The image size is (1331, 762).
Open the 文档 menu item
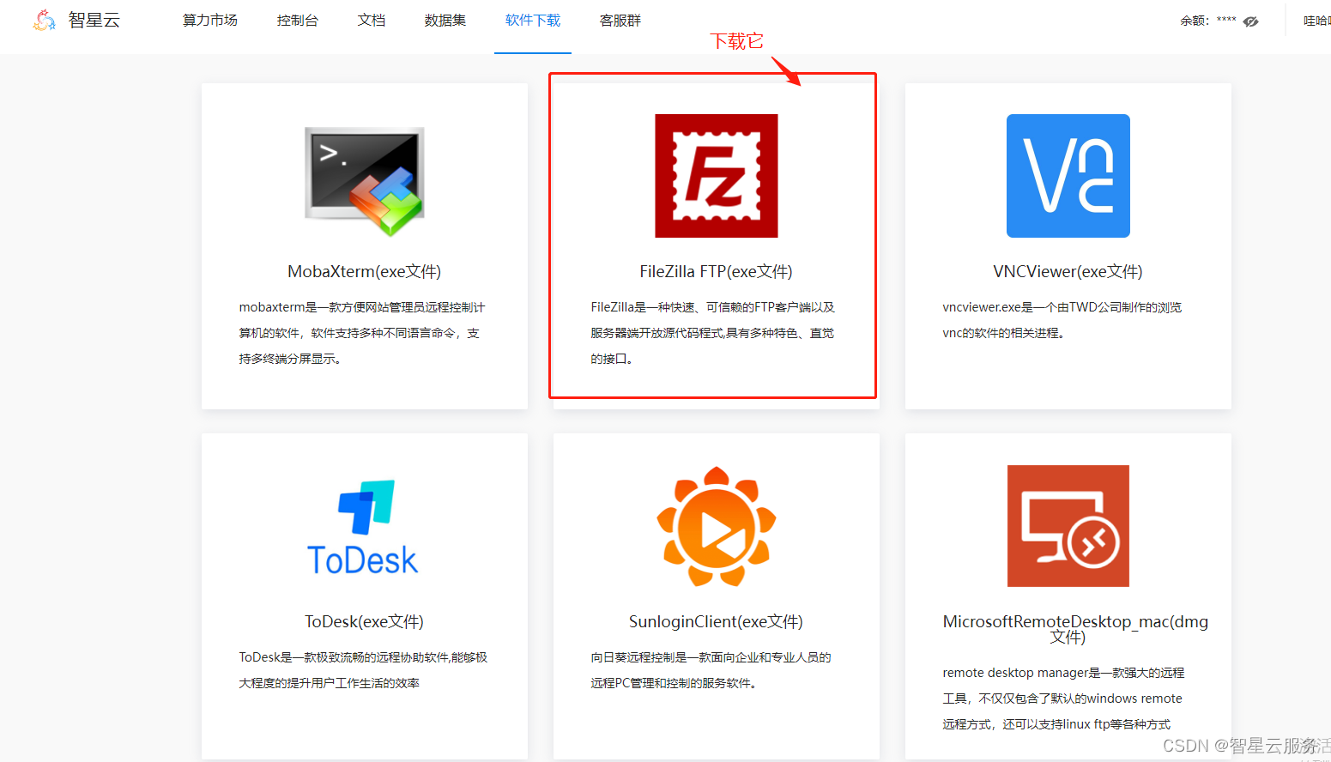pos(372,21)
